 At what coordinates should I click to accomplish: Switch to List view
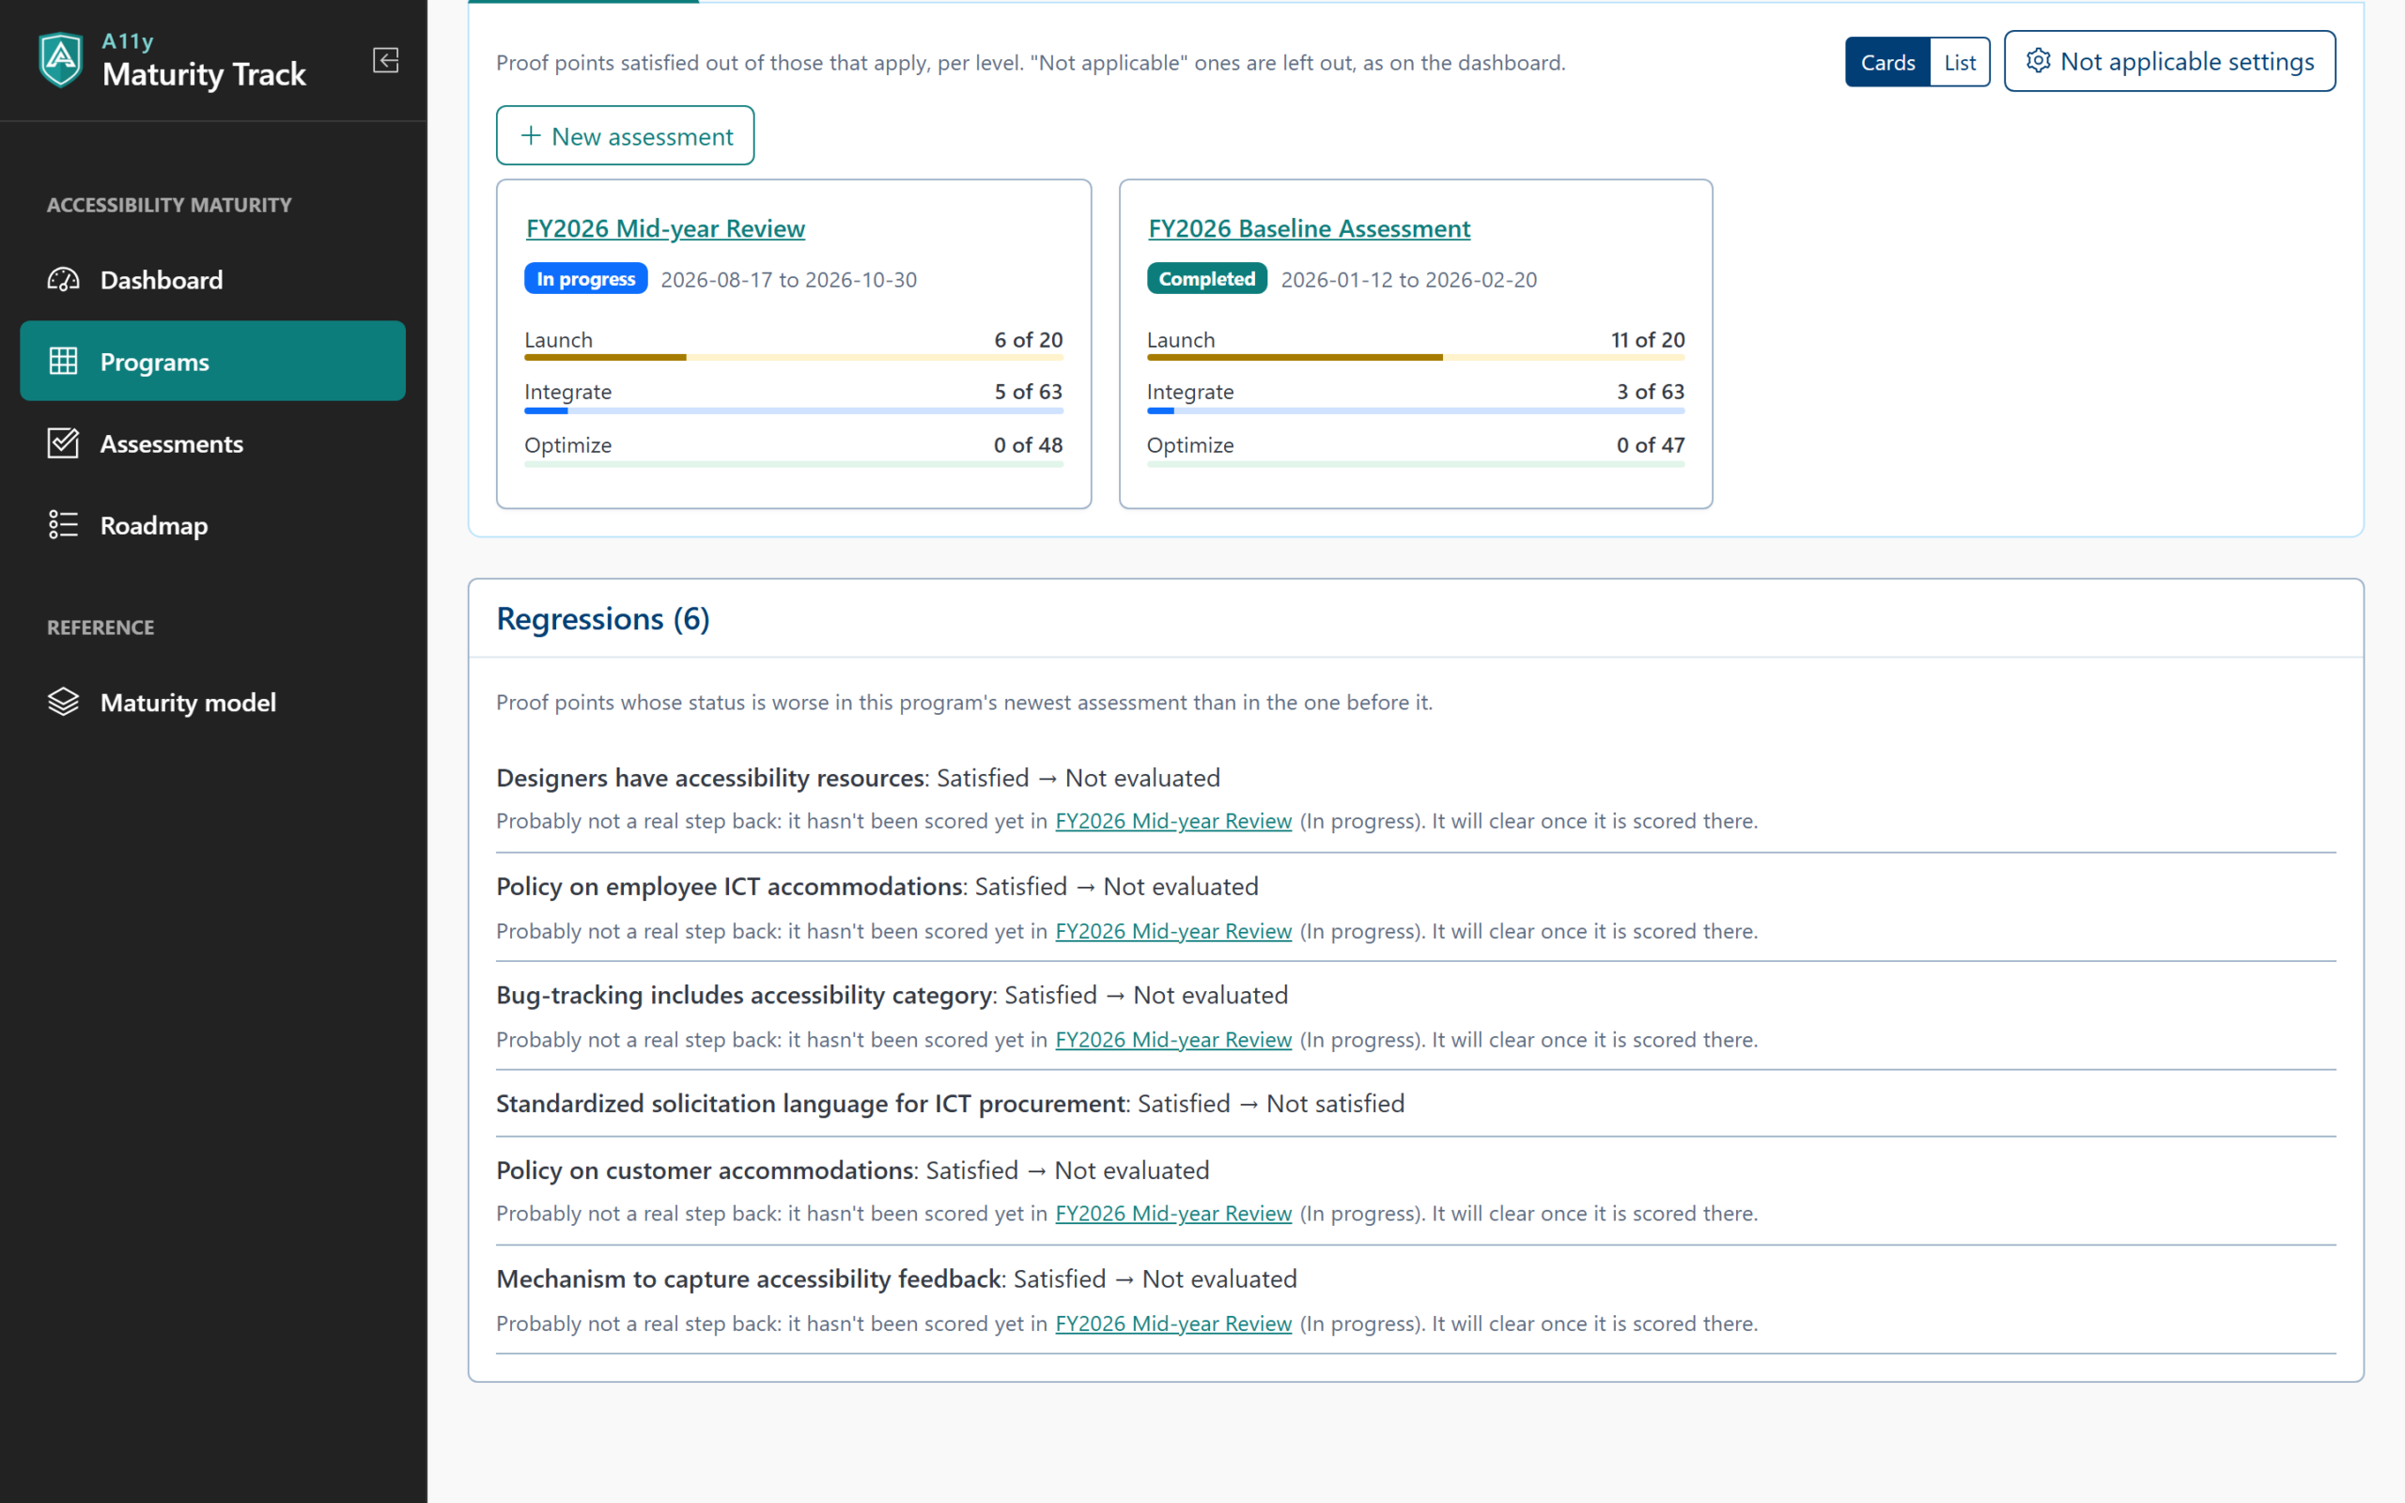pyautogui.click(x=1960, y=62)
